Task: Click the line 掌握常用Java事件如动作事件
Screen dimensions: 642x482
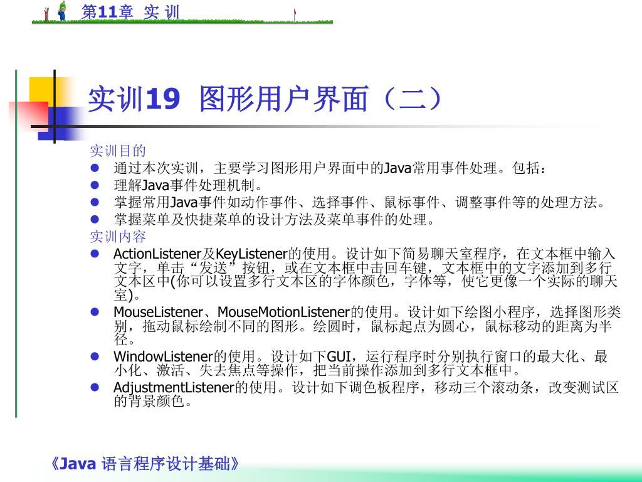Action: pyautogui.click(x=360, y=203)
